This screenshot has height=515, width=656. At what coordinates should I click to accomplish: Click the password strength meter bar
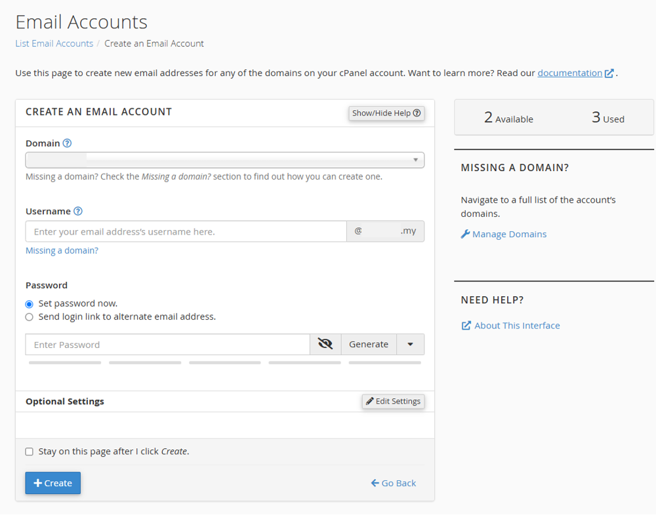(x=224, y=362)
